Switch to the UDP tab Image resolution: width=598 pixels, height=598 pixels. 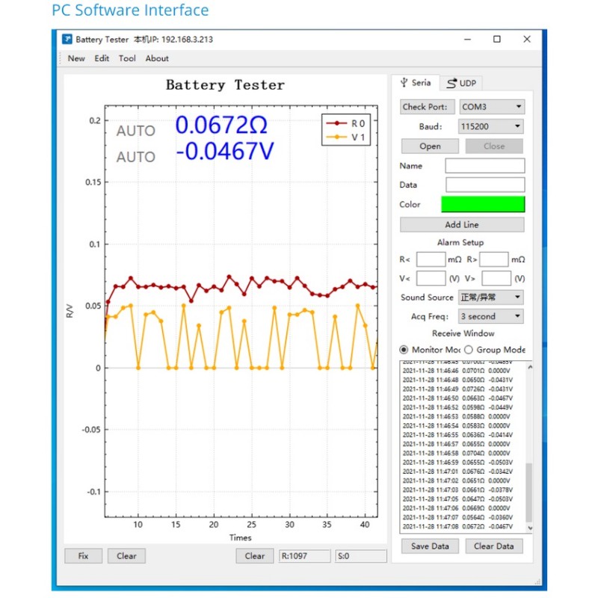point(461,83)
